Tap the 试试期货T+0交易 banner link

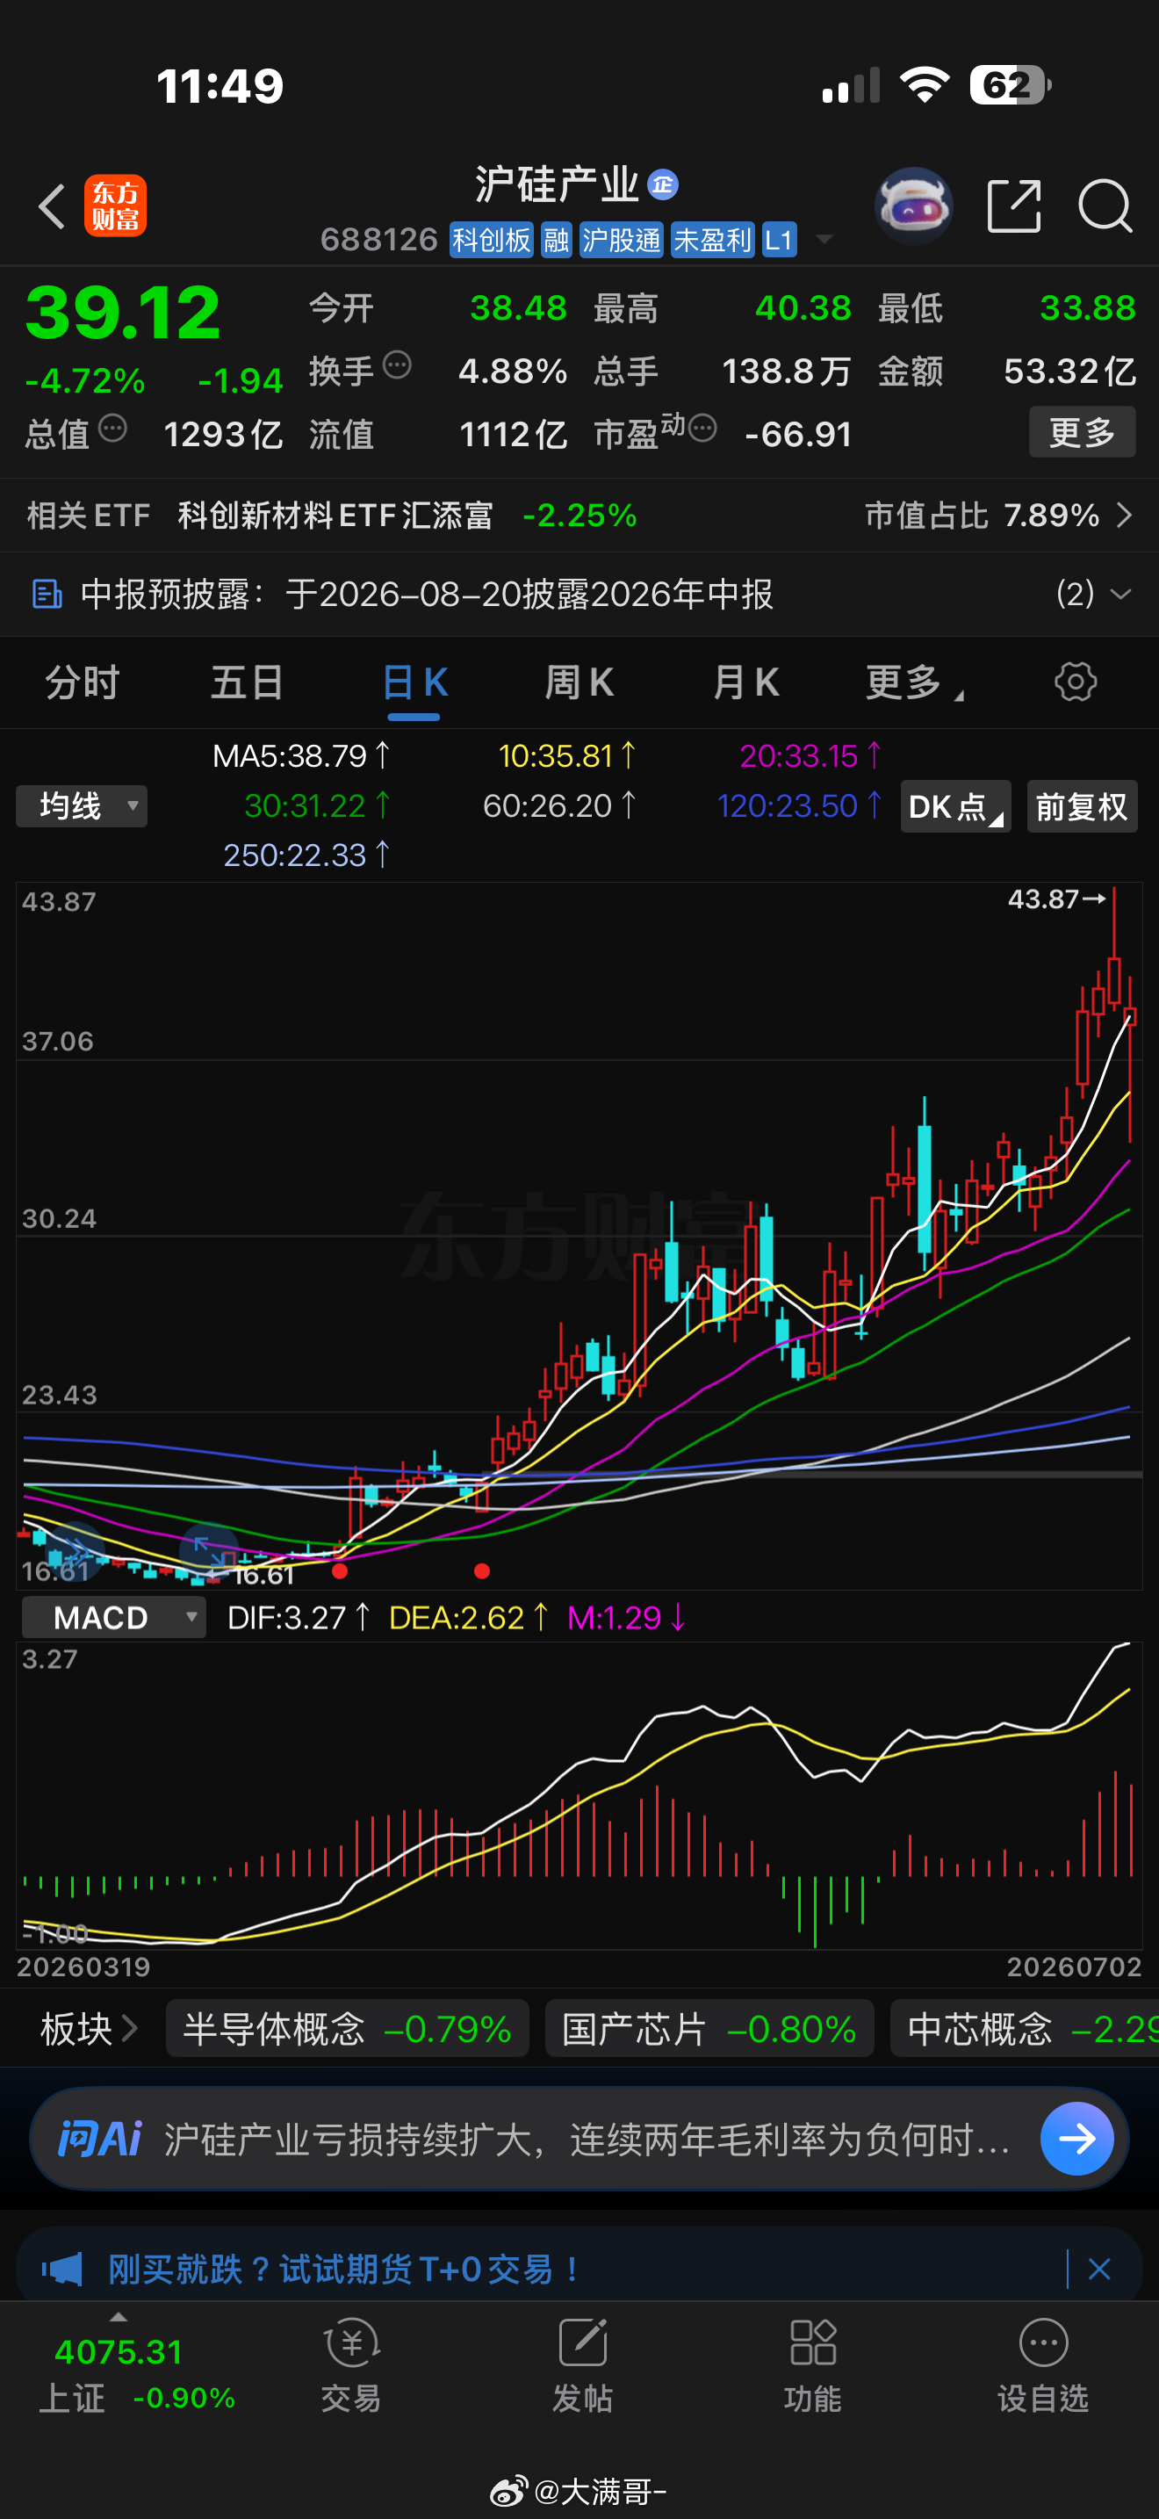click(344, 2269)
